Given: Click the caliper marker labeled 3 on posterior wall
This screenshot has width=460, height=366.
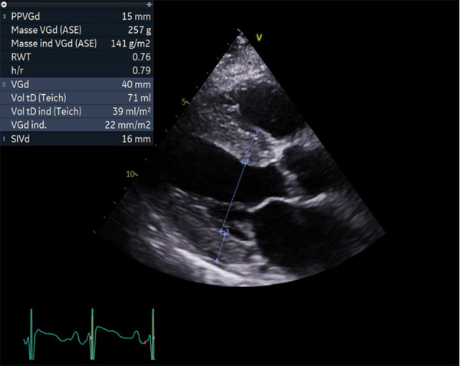Looking at the screenshot, I should (224, 230).
